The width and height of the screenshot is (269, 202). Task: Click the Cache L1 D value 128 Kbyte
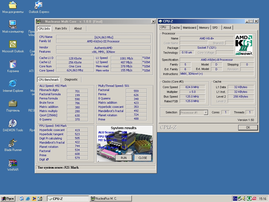coord(75,58)
